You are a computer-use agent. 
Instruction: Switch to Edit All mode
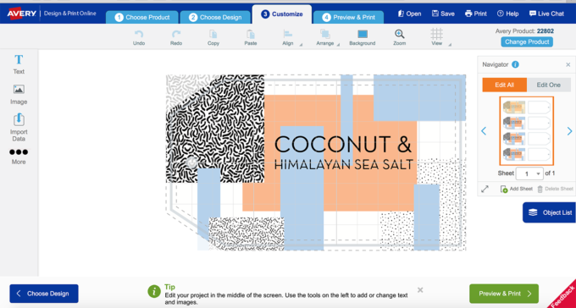[x=504, y=85]
